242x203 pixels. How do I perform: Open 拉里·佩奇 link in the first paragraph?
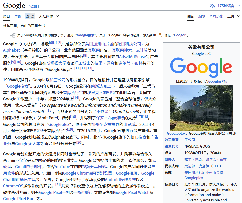104,63
